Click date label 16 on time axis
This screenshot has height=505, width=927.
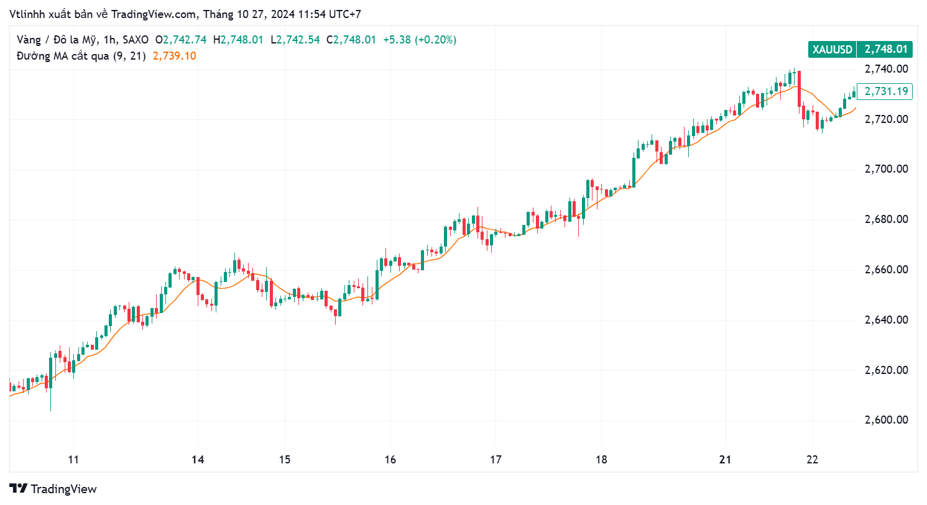390,460
